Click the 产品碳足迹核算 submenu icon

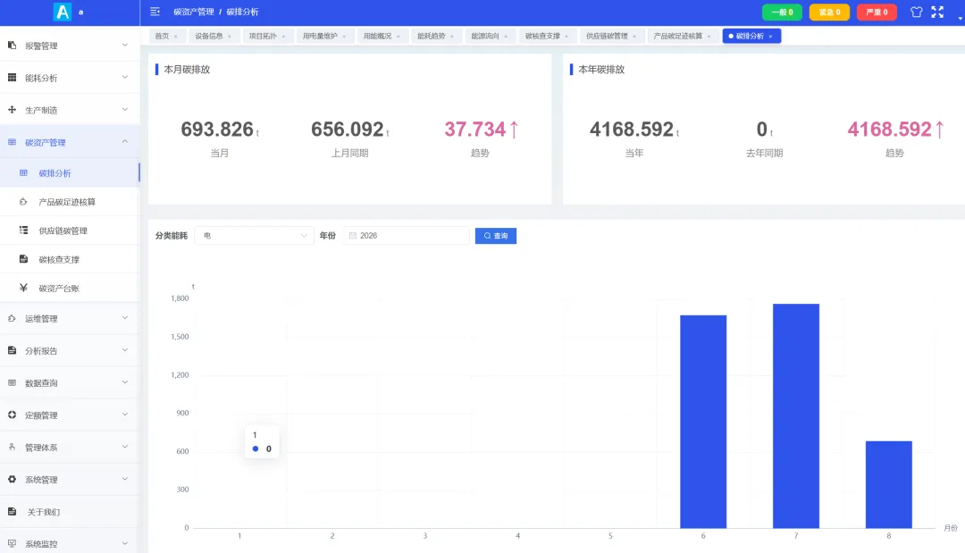click(x=23, y=202)
